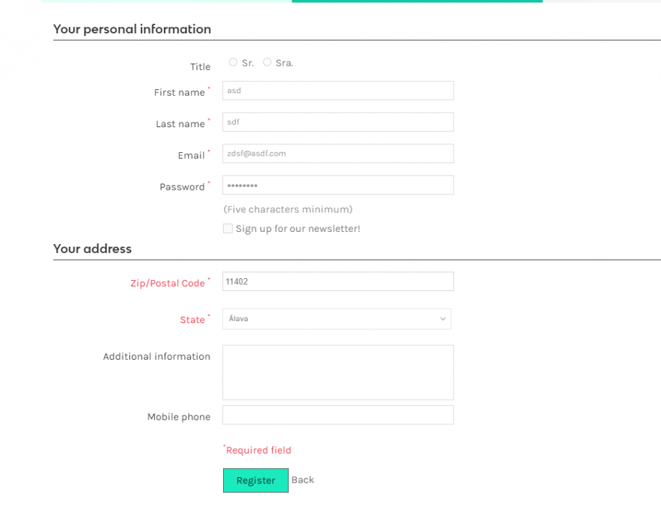Focus the Password entry field
Image resolution: width=661 pixels, height=510 pixels.
[x=337, y=185]
